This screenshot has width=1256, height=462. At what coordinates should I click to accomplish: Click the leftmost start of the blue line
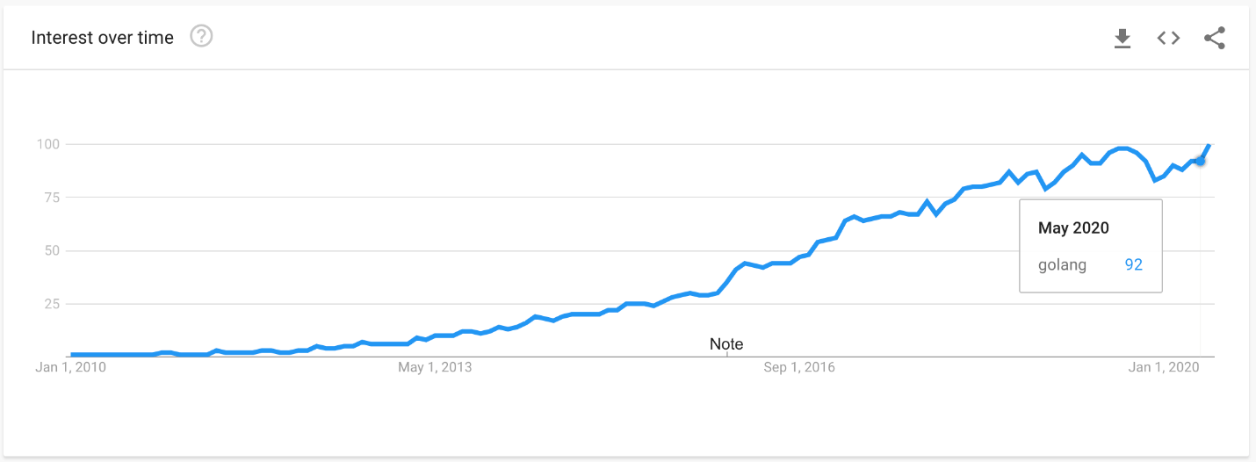pyautogui.click(x=71, y=354)
